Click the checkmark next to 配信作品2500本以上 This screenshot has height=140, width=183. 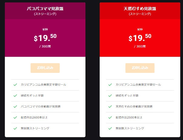(x=110, y=118)
